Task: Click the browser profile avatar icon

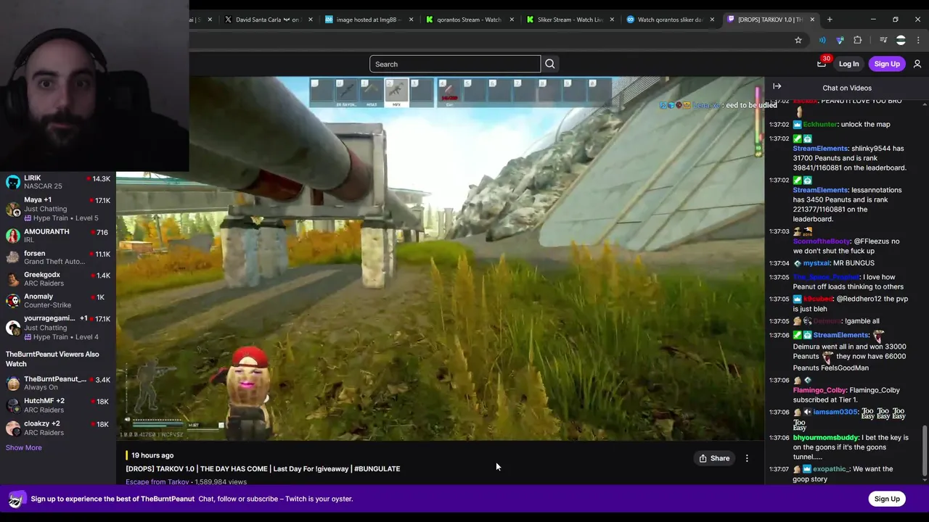Action: (901, 40)
